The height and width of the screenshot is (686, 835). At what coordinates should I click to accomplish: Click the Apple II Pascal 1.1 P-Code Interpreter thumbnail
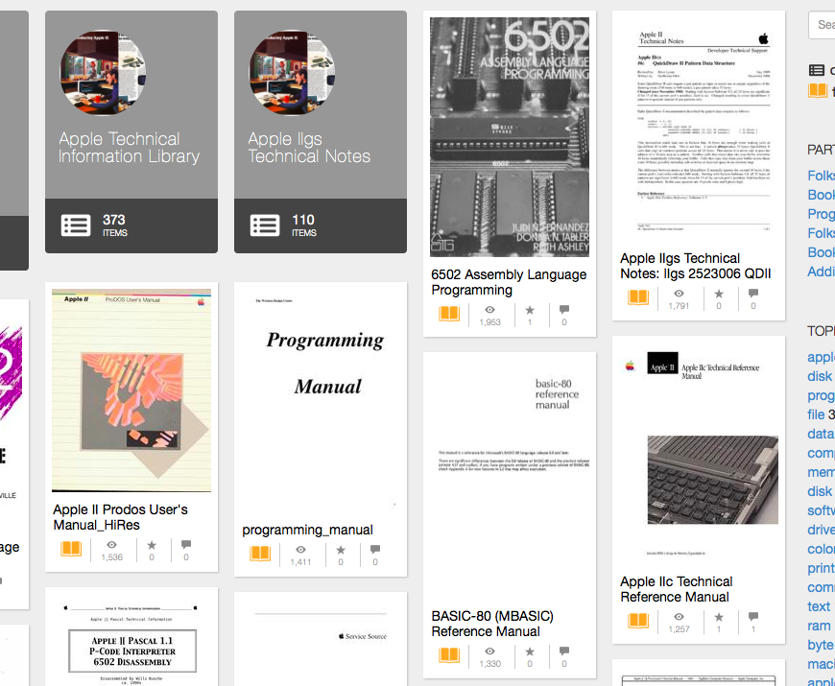pos(131,640)
